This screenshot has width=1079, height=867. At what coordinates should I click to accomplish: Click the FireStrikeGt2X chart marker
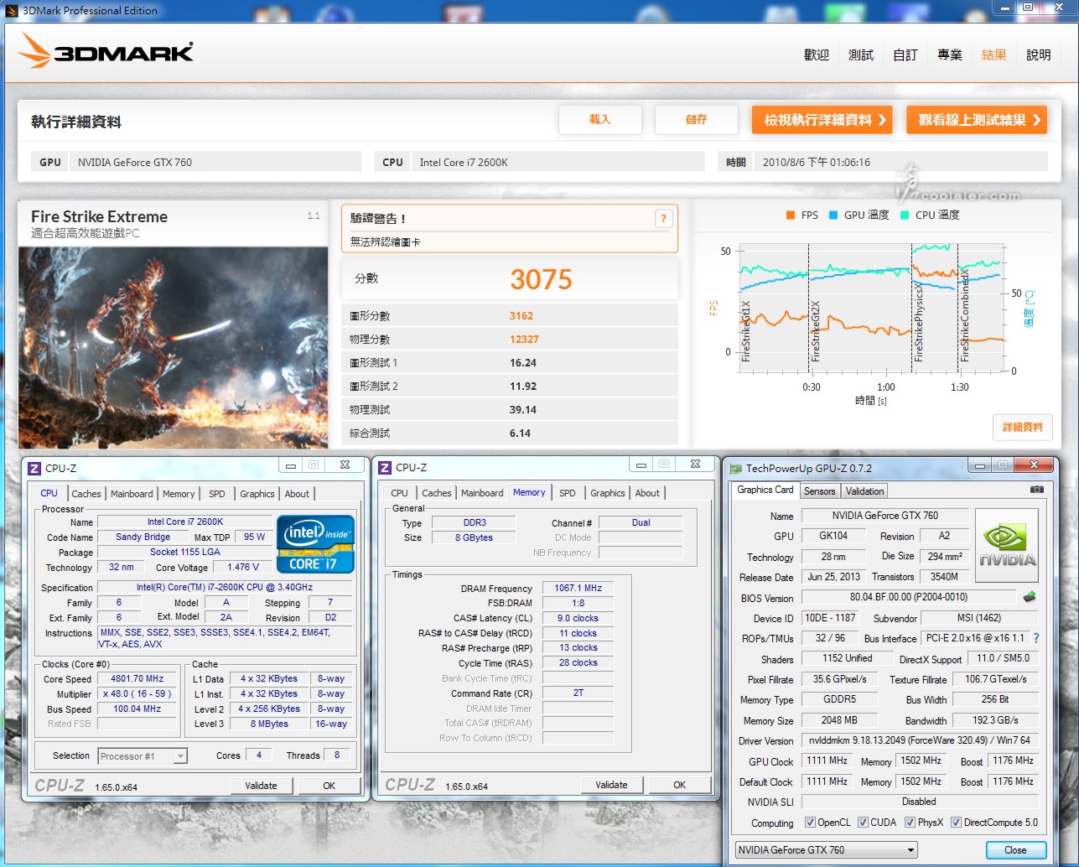816,332
